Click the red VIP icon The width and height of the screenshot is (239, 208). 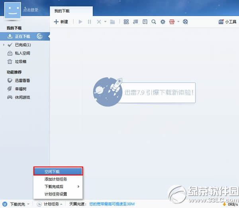pos(172,22)
